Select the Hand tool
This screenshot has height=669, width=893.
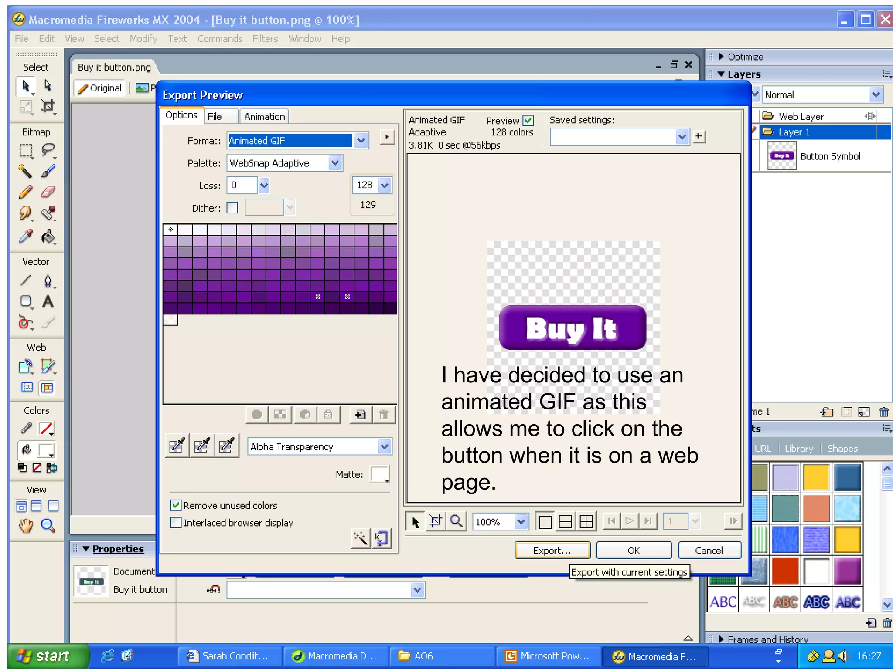[26, 526]
